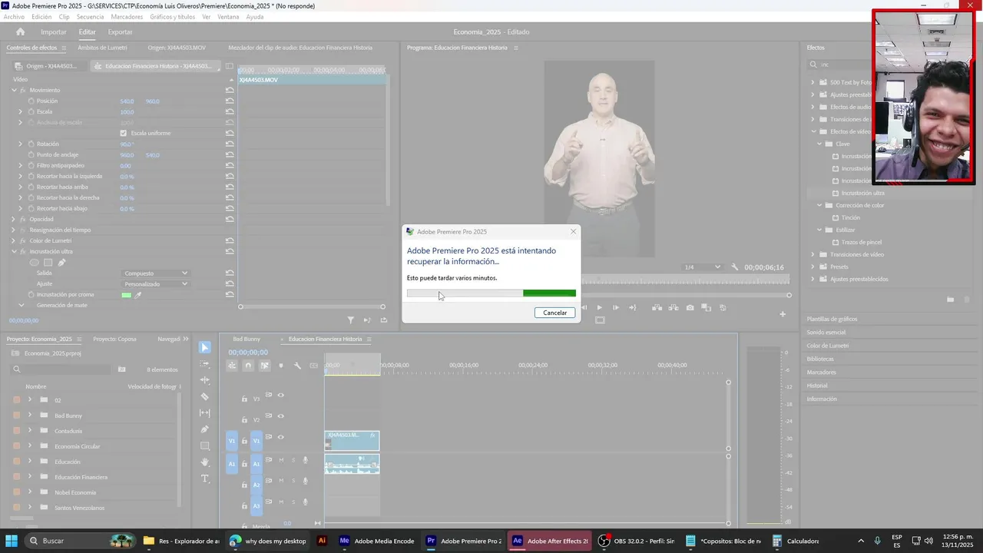Click timeline add marker icon
983x553 pixels.
pos(281,366)
